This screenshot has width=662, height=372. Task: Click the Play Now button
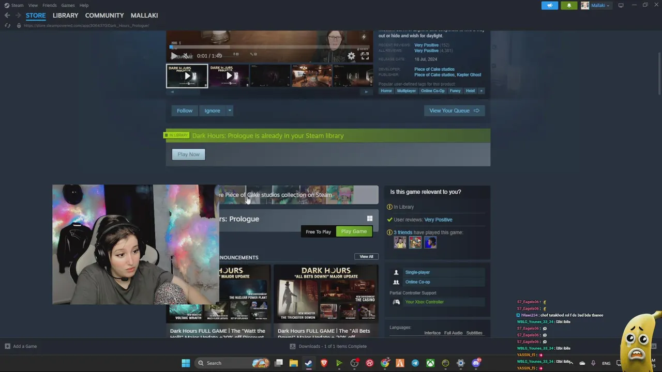coord(188,154)
